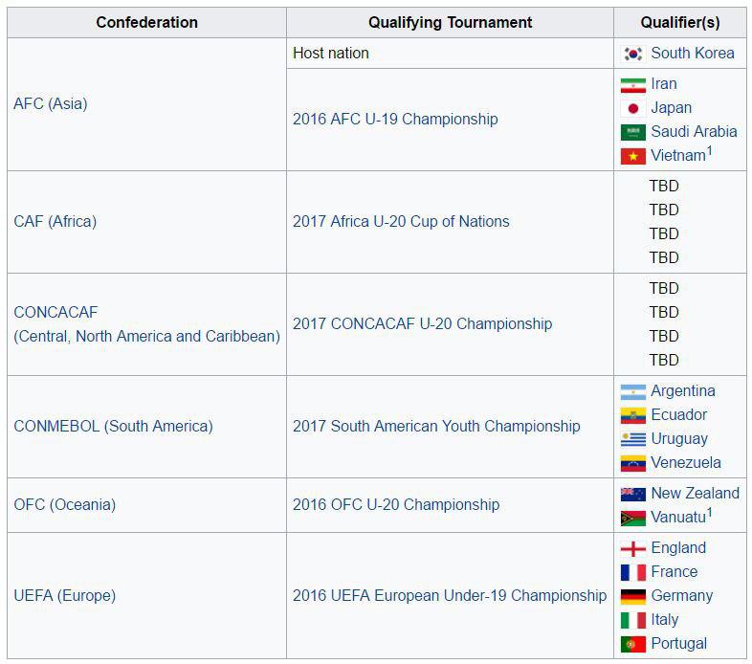Open the CAF (Africa) link
The image size is (752, 664).
tap(55, 222)
